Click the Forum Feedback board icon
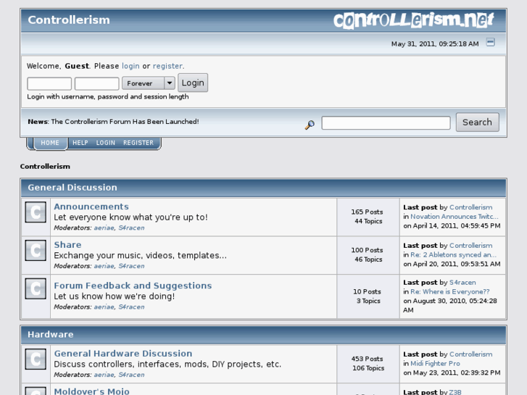The height and width of the screenshot is (395, 527). point(36,288)
